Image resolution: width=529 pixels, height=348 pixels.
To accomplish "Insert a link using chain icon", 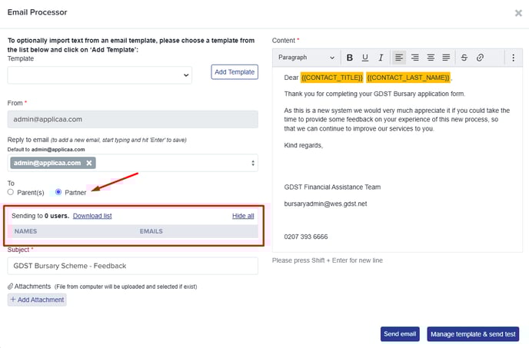I will pos(480,58).
